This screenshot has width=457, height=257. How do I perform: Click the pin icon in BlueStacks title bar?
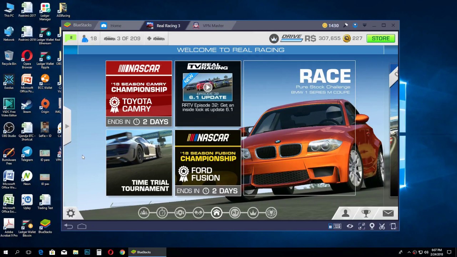(x=346, y=25)
